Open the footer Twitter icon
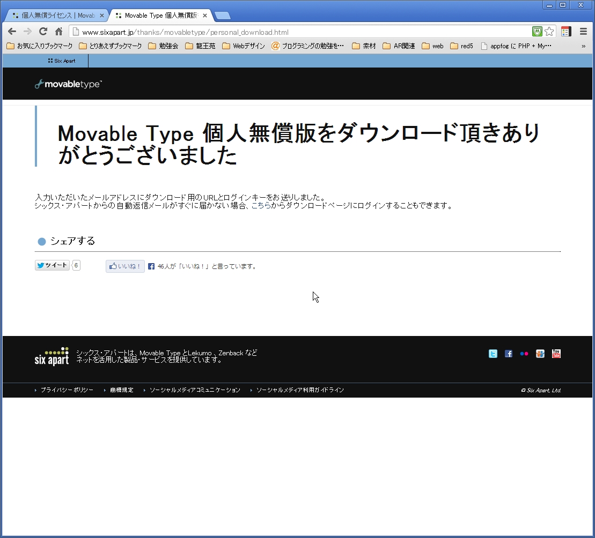Image resolution: width=595 pixels, height=538 pixels. (x=493, y=354)
